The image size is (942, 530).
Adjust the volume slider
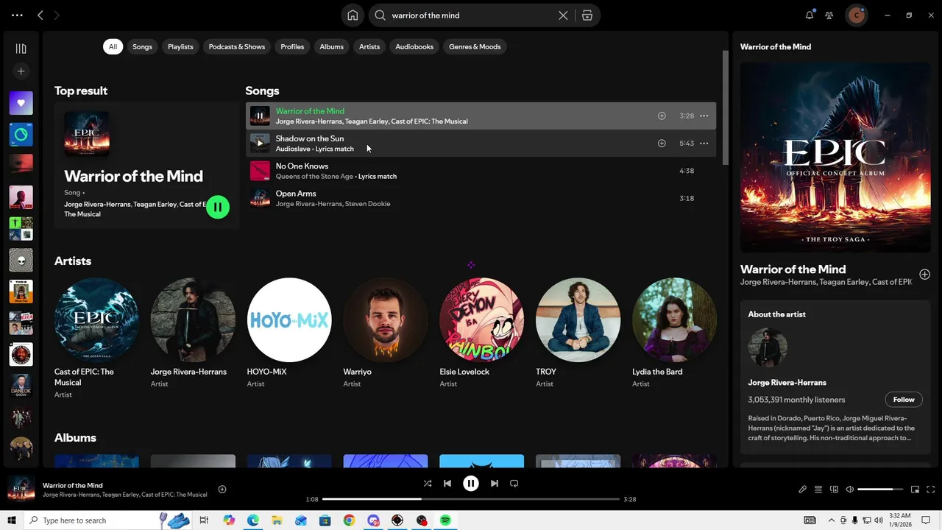tap(880, 490)
